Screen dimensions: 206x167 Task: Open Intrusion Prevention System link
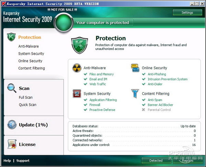(168, 79)
